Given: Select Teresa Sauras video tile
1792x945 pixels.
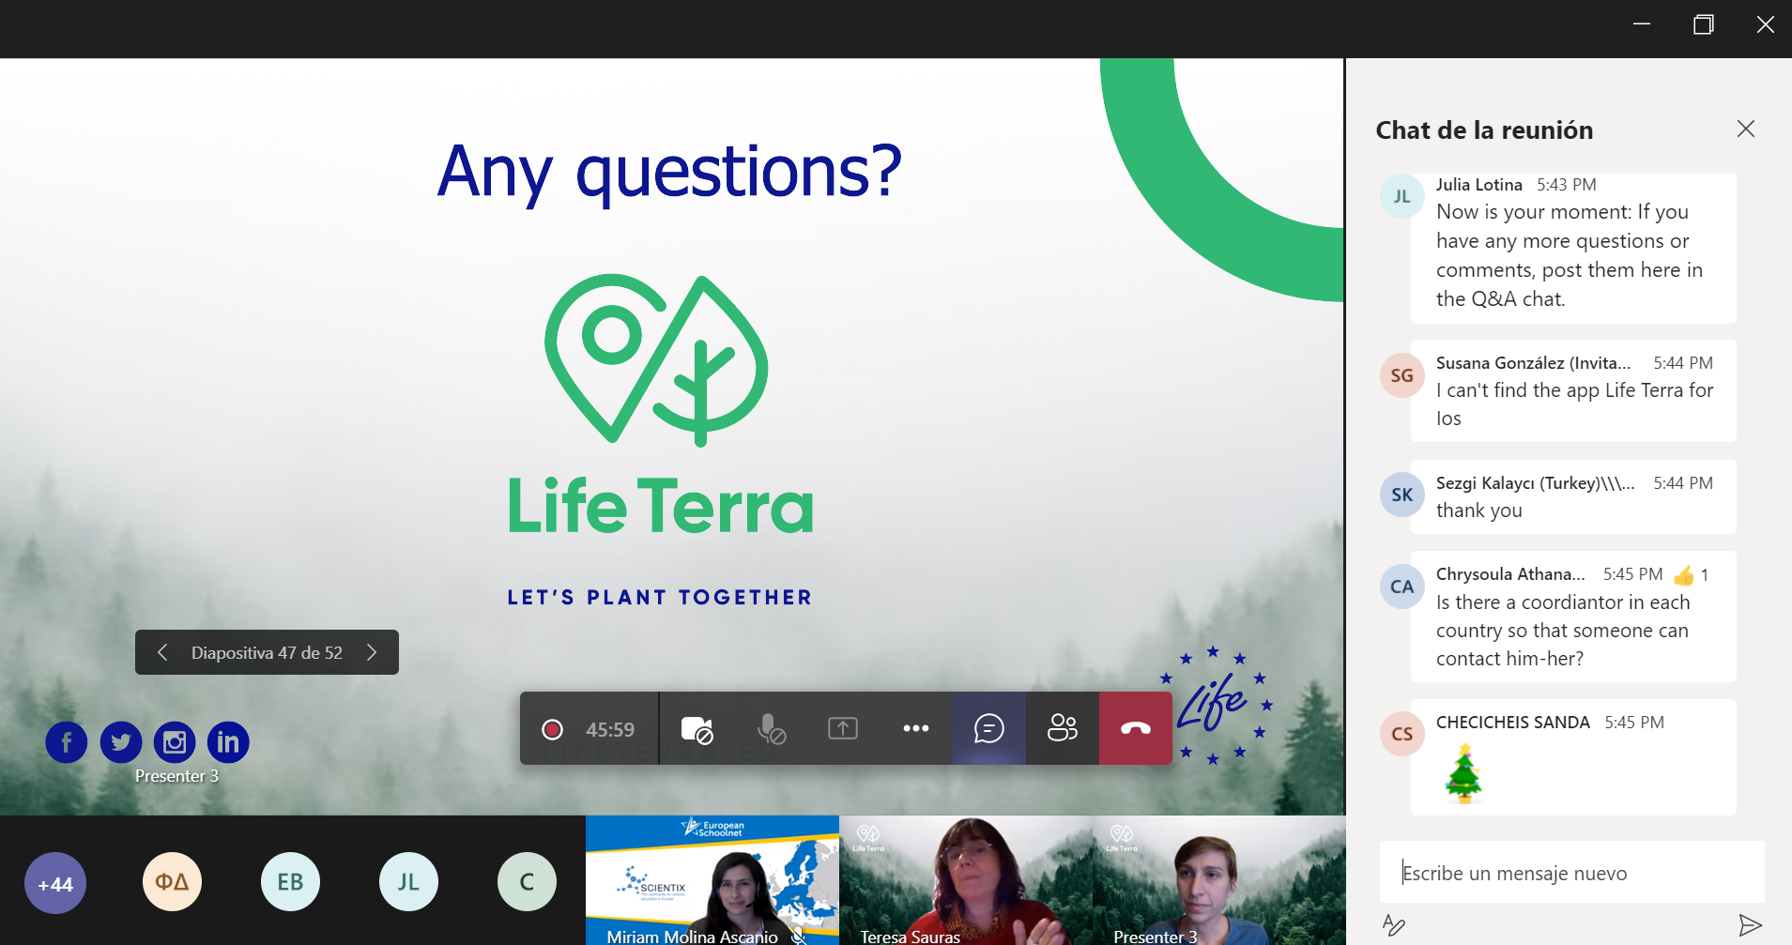Looking at the screenshot, I should coord(966,880).
